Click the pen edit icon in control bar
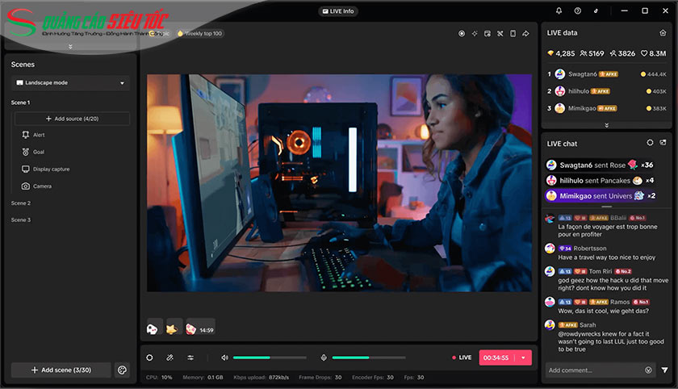This screenshot has height=389, width=678. click(170, 358)
